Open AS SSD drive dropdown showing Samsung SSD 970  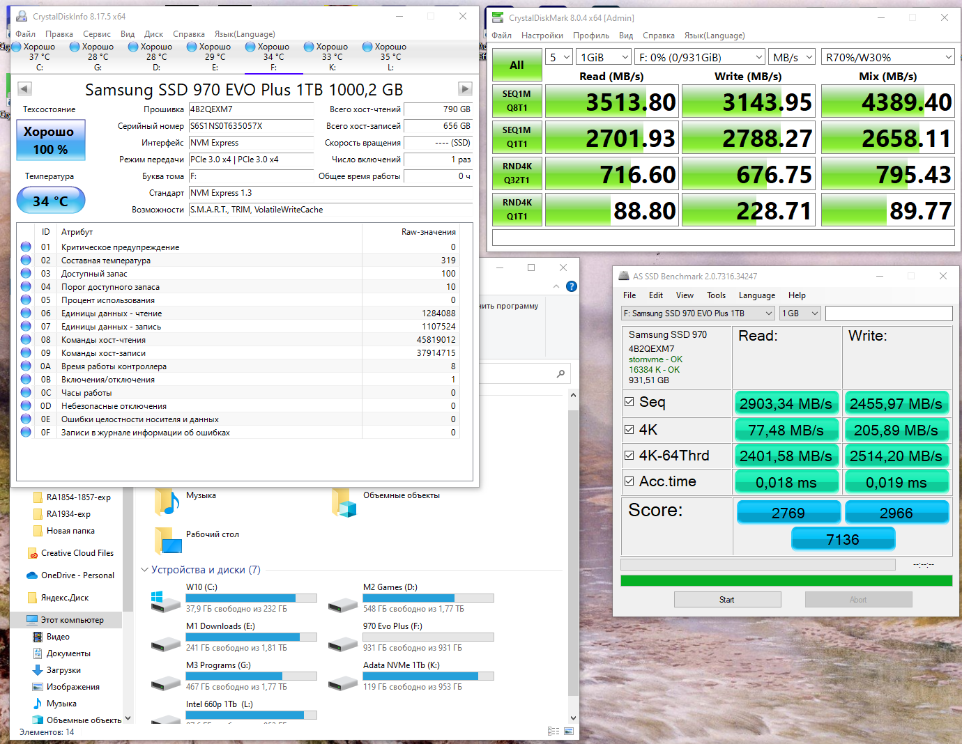tap(698, 313)
